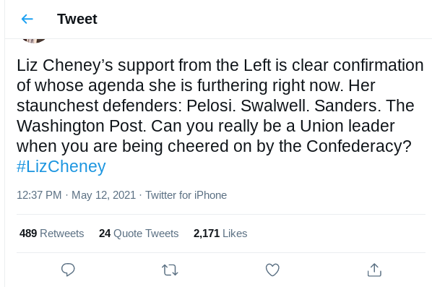Screen dimensions: 432x287
Task: Share the tweet via upload icon
Action: [x=374, y=270]
